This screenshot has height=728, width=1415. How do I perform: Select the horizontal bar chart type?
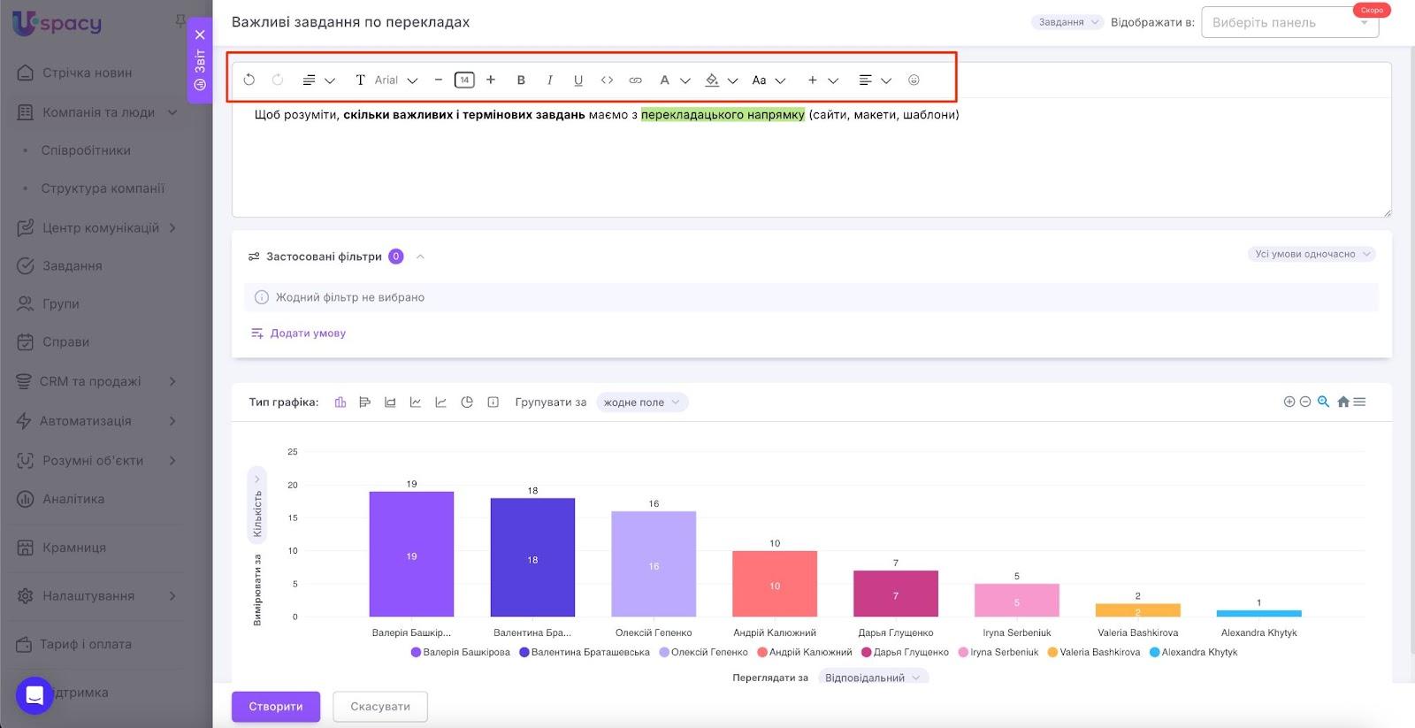coord(364,402)
